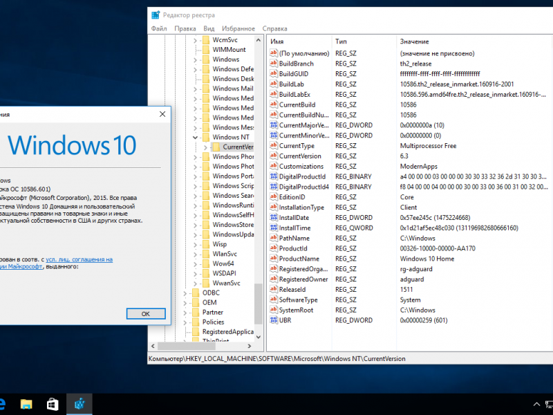
Task: Open the Файл menu
Action: 159,28
